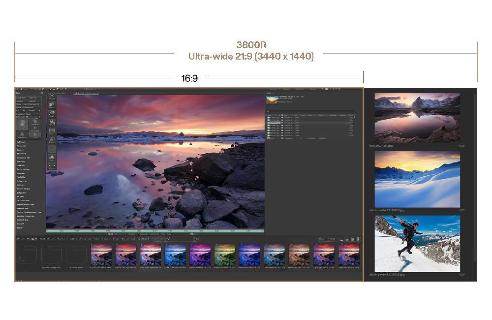Select the skier photo thumbnail
Screen dimensions: 492x320
tap(417, 243)
